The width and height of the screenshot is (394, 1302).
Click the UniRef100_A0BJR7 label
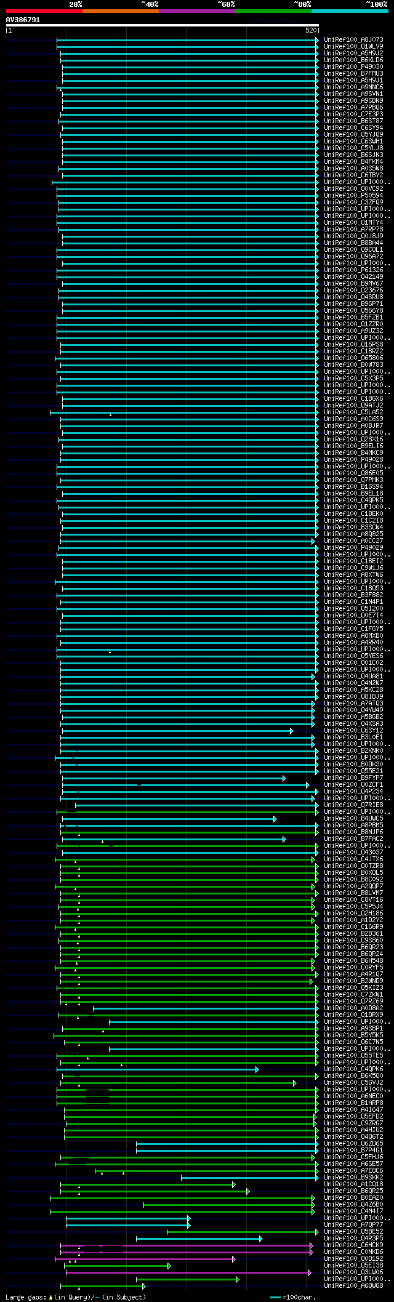tap(353, 425)
